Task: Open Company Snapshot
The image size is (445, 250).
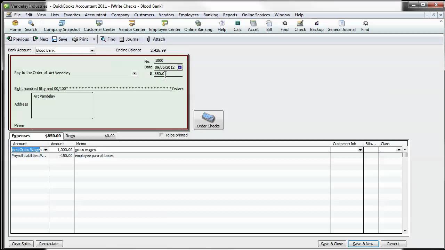Action: [x=62, y=26]
